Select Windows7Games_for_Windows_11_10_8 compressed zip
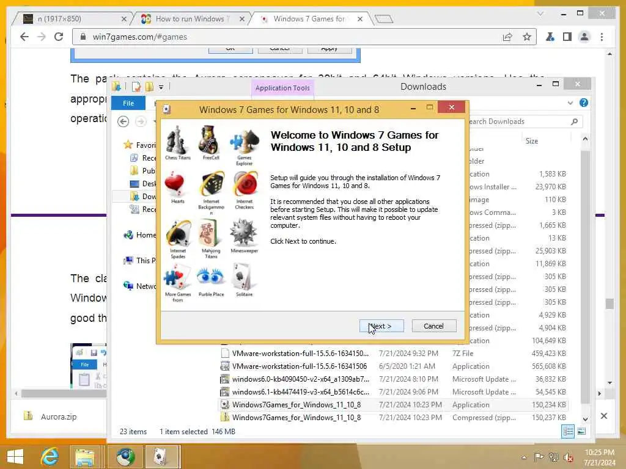This screenshot has width=626, height=469. click(x=393, y=418)
